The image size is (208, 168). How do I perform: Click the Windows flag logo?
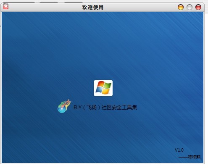pos(103,88)
